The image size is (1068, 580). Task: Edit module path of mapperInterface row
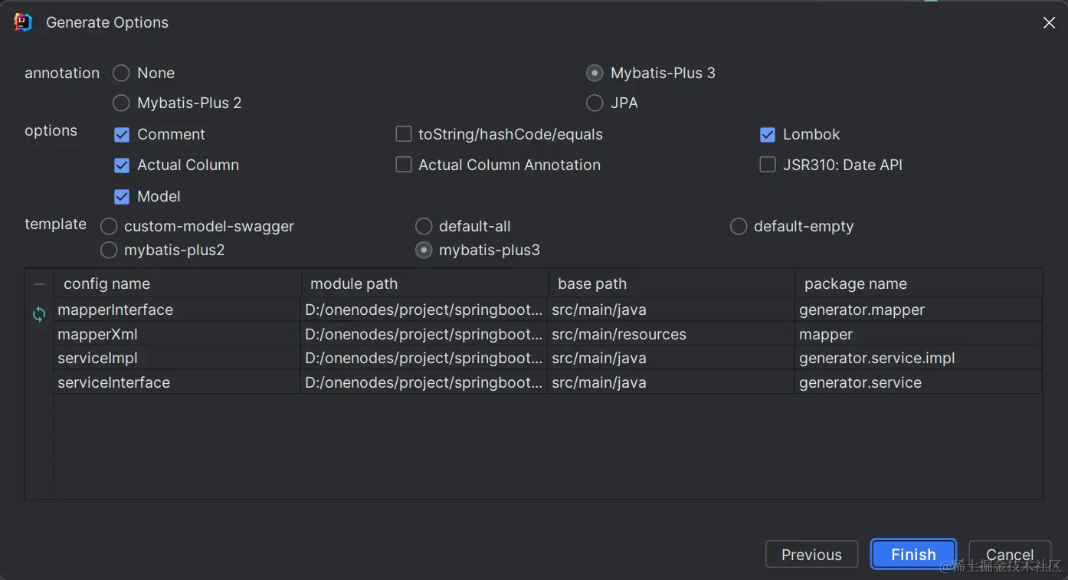[424, 310]
